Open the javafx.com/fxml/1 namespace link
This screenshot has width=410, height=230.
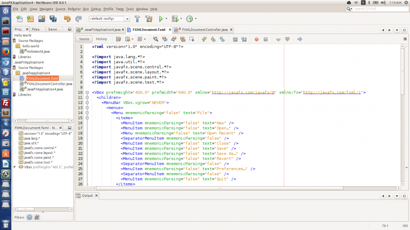[332, 92]
